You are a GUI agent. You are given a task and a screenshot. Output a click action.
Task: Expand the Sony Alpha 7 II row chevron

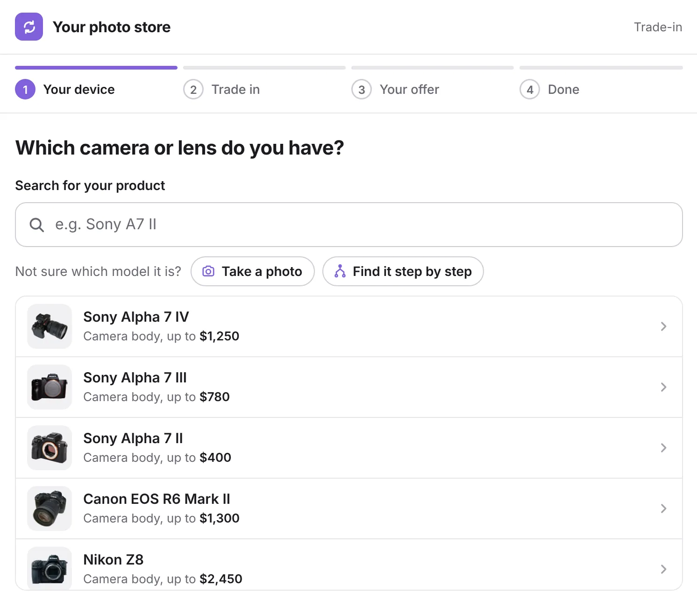[x=663, y=448]
